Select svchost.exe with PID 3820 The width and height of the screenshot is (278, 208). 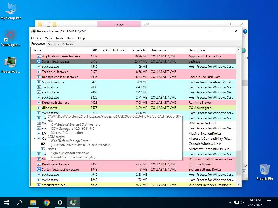tap(133, 97)
